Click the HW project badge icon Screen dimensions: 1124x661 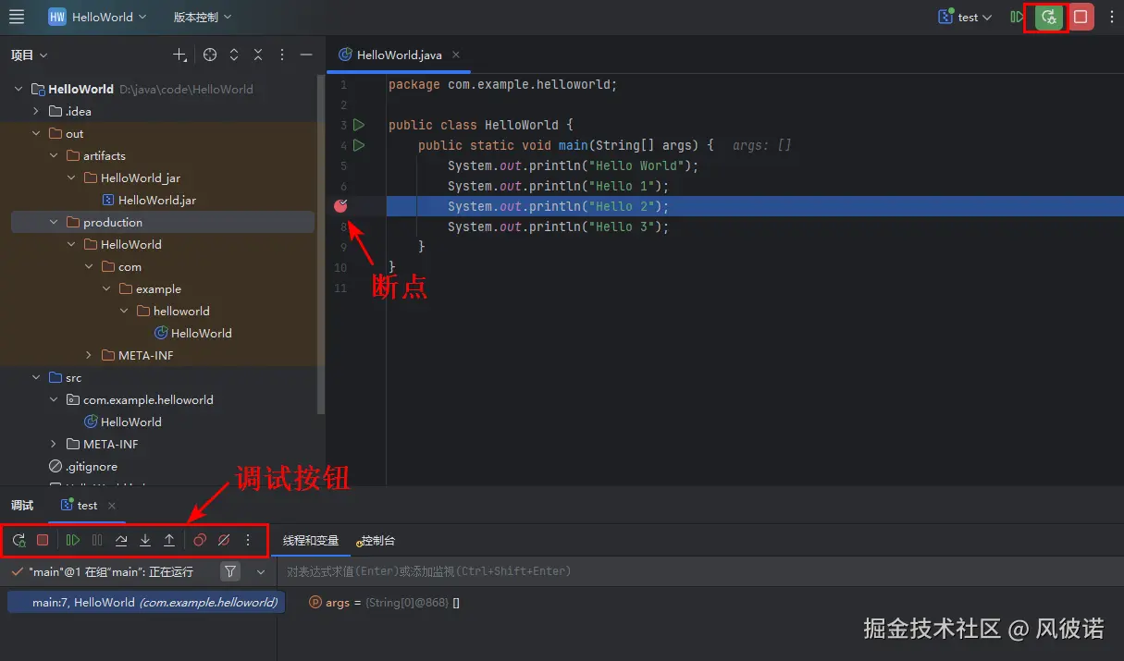pos(57,17)
